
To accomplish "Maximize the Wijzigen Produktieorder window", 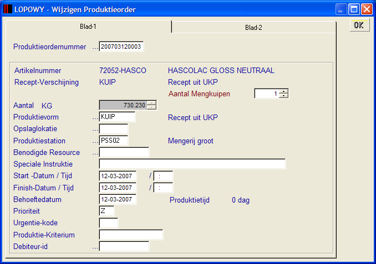I will point(354,9).
